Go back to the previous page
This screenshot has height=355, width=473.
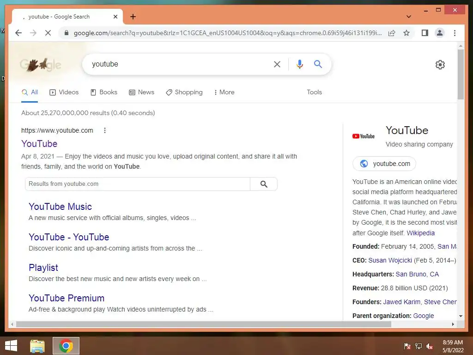click(x=18, y=33)
